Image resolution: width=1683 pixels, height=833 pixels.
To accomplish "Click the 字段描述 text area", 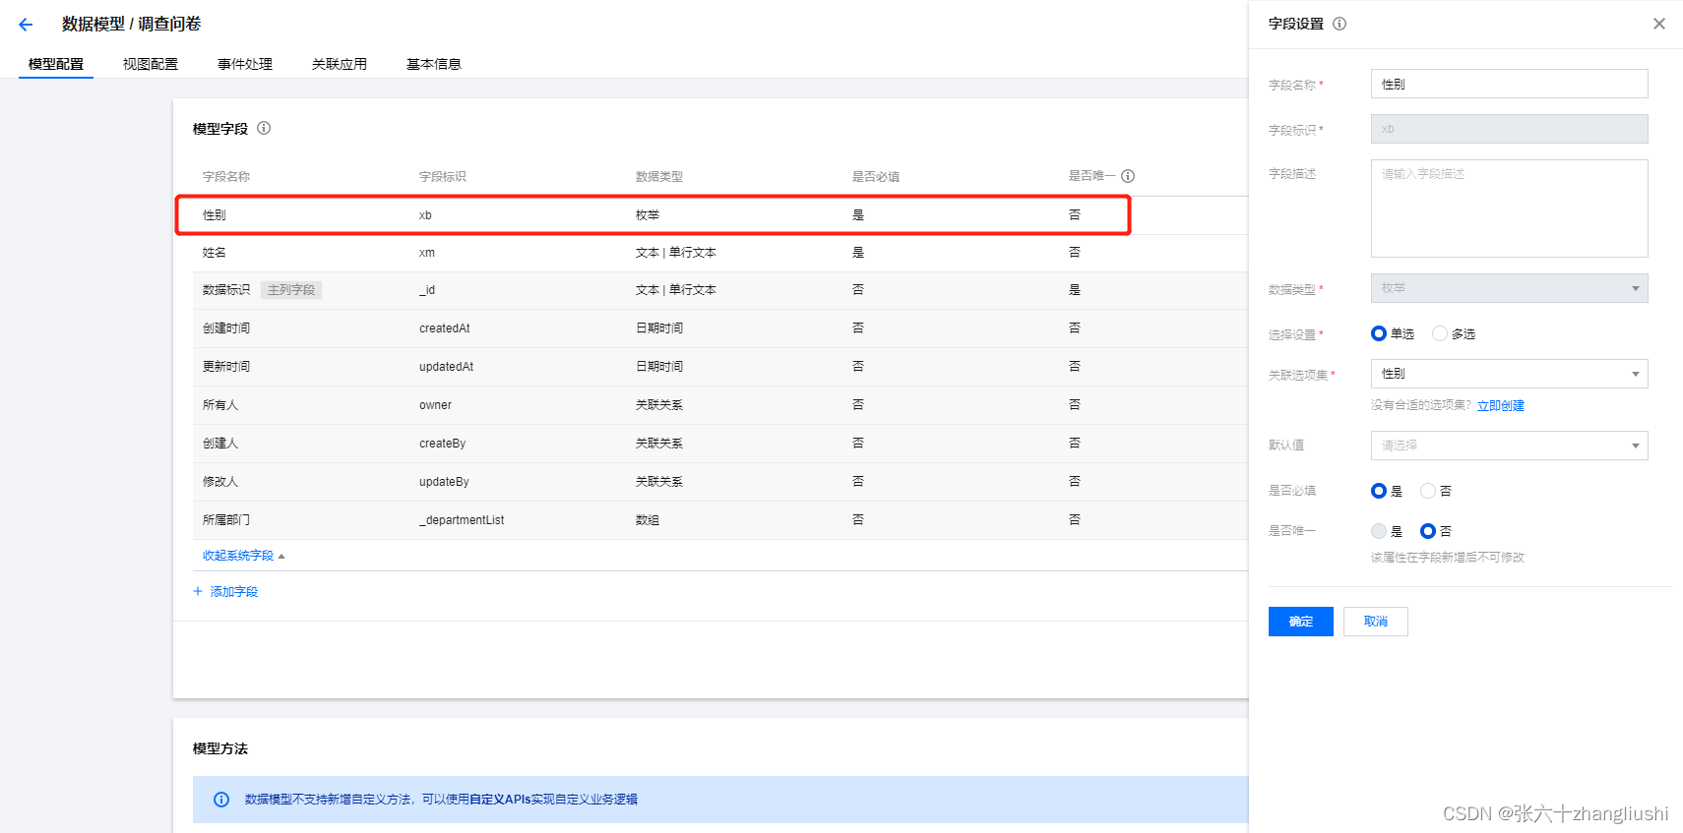I will [x=1509, y=208].
